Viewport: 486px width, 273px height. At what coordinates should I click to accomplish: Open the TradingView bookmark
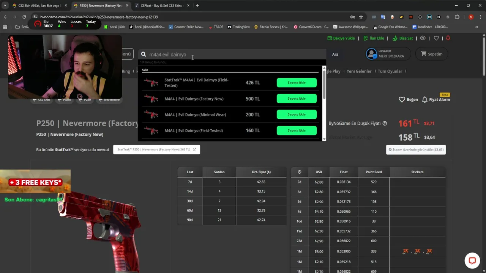(x=238, y=27)
